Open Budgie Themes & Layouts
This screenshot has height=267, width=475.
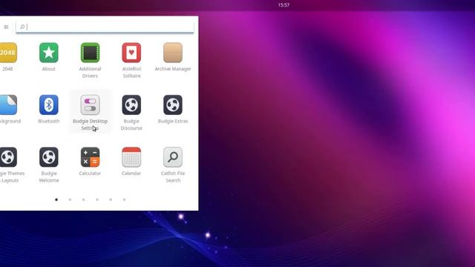tap(8, 157)
